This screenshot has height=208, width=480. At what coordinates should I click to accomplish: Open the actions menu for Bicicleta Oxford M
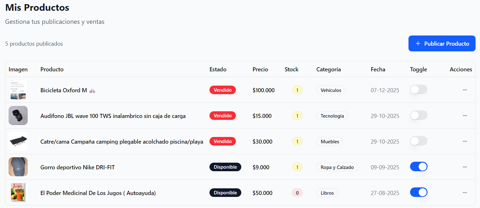coord(465,90)
